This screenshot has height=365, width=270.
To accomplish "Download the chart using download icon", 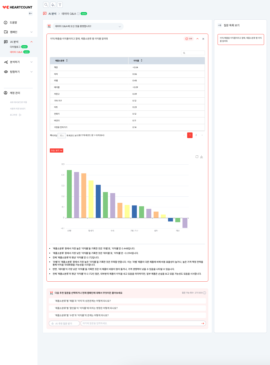I will click(x=202, y=157).
